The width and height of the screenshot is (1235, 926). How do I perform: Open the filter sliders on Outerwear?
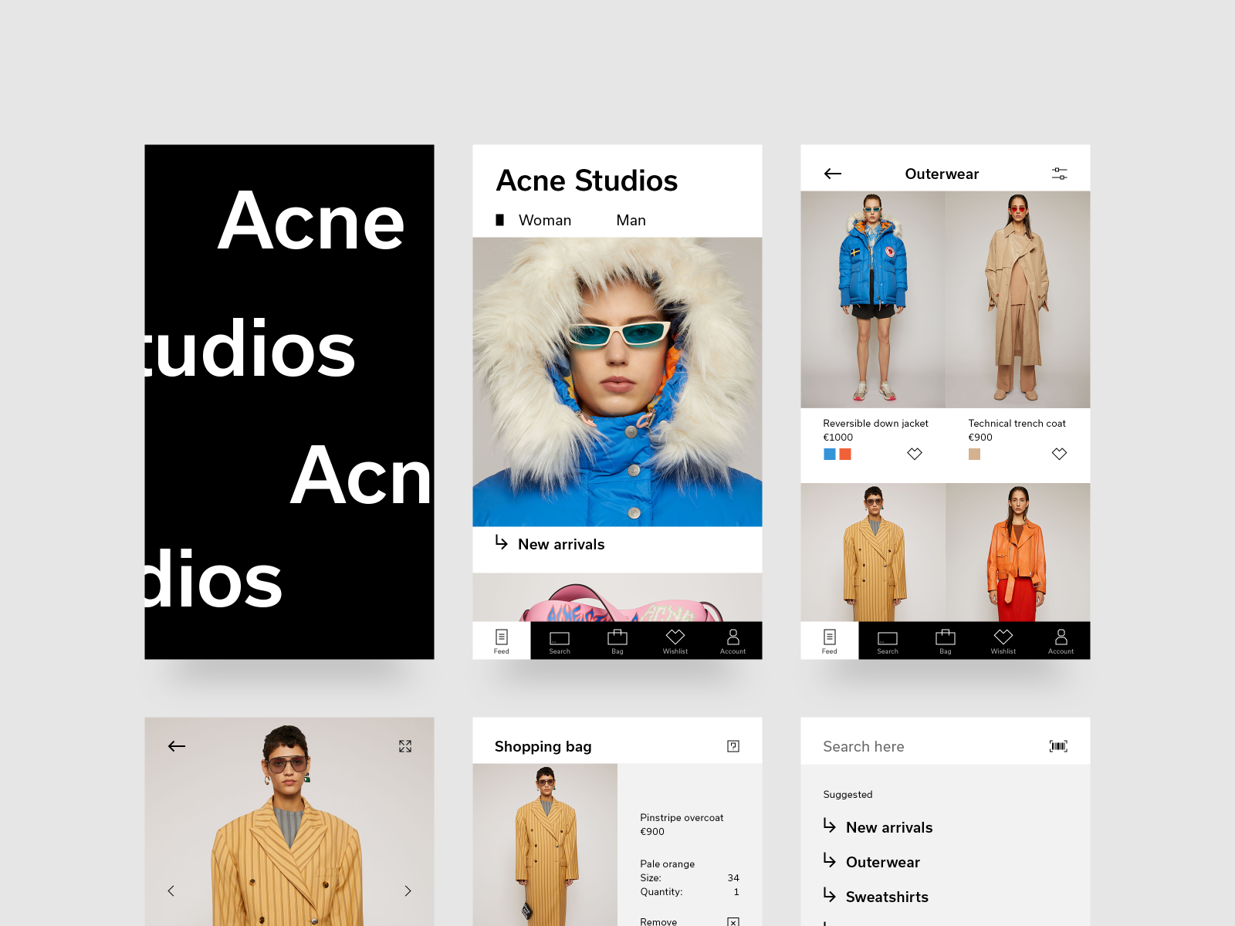pyautogui.click(x=1059, y=174)
